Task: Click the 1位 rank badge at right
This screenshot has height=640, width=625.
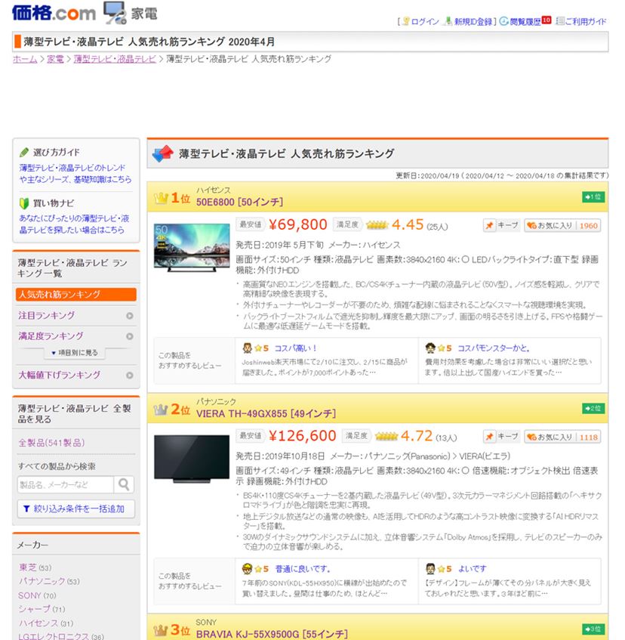Action: (x=593, y=196)
